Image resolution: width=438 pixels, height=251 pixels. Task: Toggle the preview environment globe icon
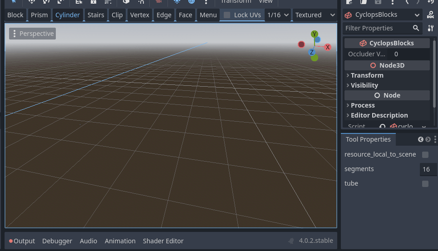tap(192, 2)
